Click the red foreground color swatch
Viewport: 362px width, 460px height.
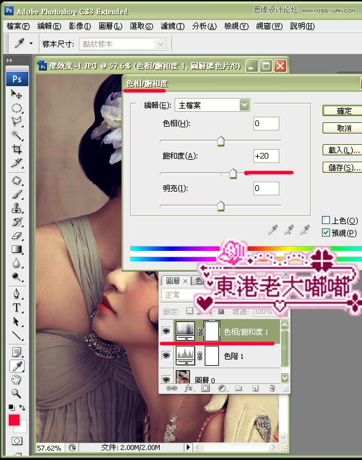coord(14,420)
